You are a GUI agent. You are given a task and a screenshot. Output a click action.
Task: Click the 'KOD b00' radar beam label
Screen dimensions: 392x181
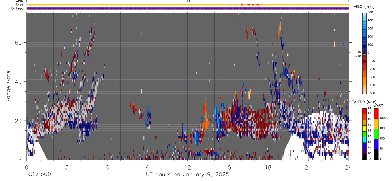coord(38,175)
